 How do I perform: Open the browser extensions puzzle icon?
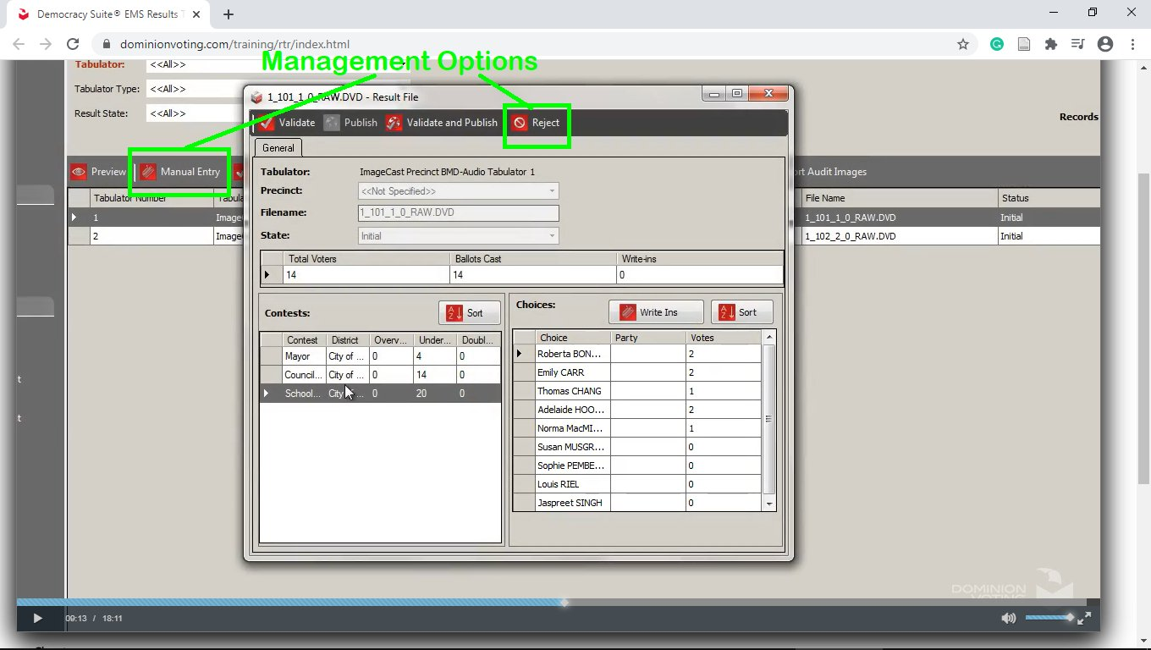click(x=1051, y=44)
